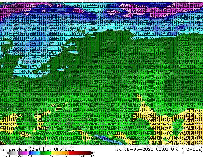Pick the dark blue swatch above -10

[30, 153]
